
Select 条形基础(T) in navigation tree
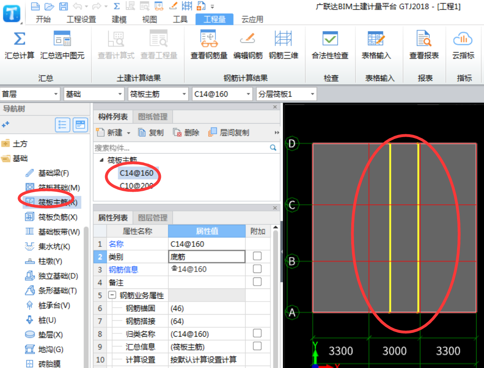pyautogui.click(x=51, y=290)
